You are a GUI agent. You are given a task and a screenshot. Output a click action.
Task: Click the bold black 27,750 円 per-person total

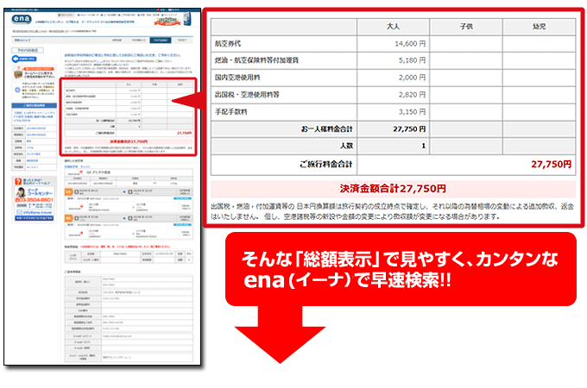pyautogui.click(x=409, y=129)
